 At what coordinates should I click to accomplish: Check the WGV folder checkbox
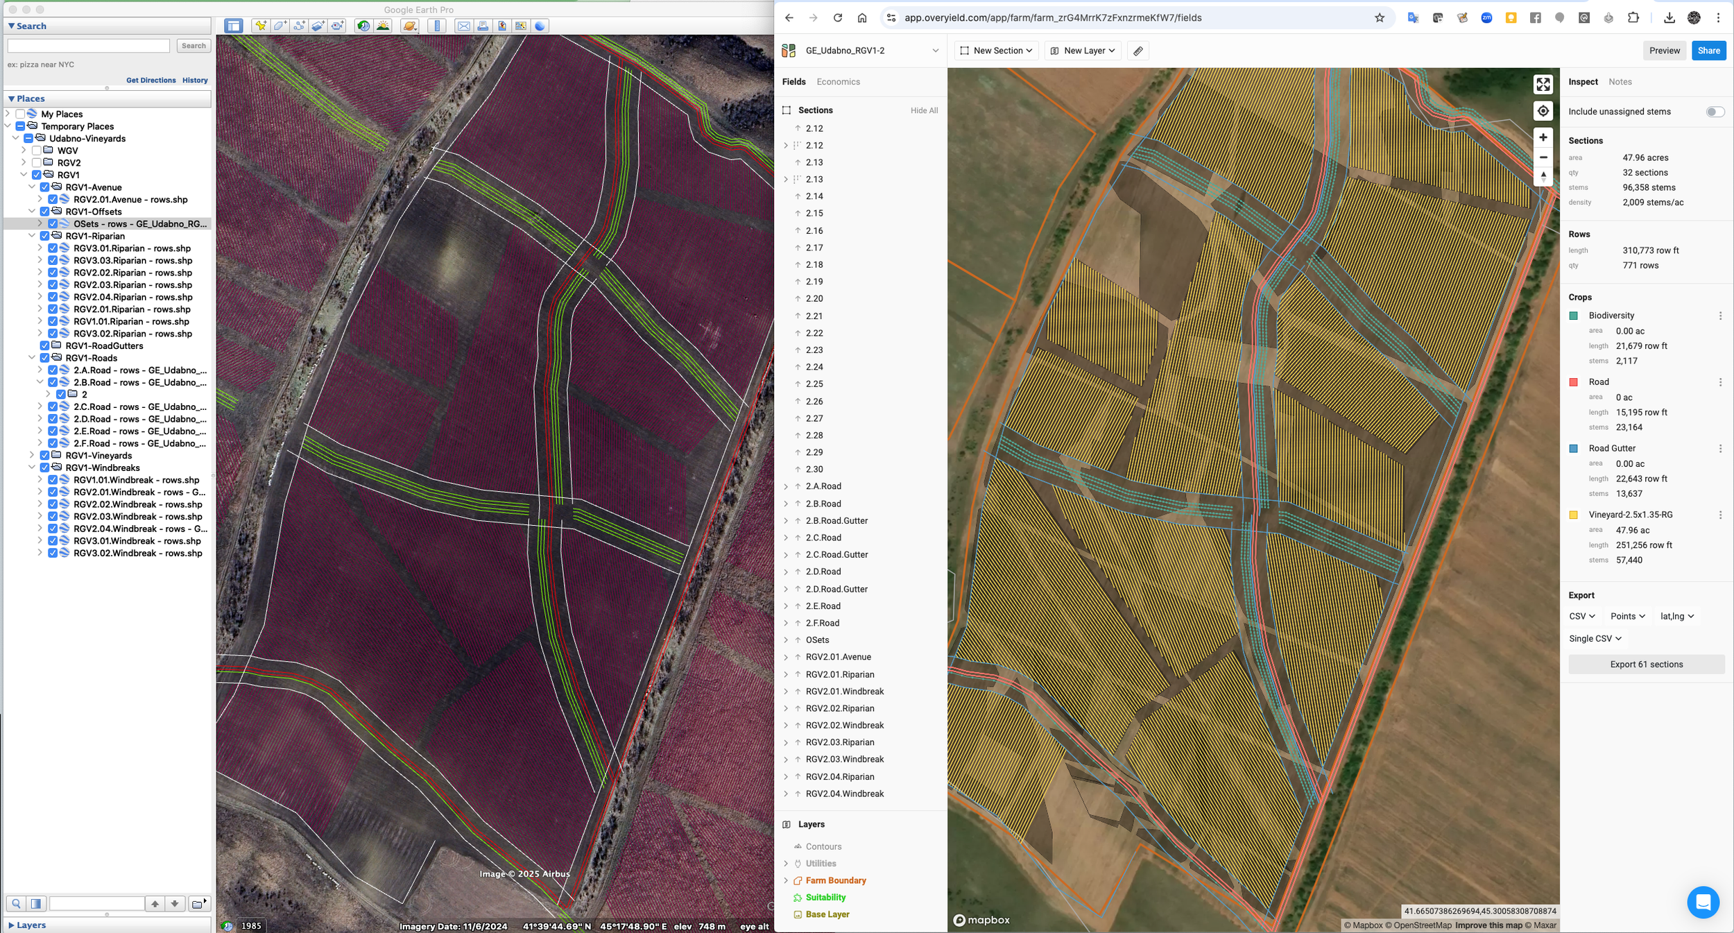(x=37, y=151)
